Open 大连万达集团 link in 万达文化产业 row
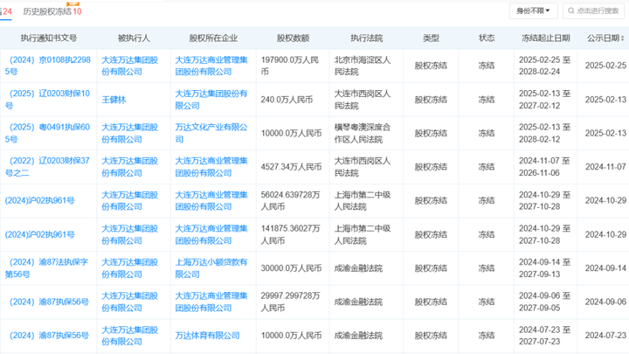 129,133
